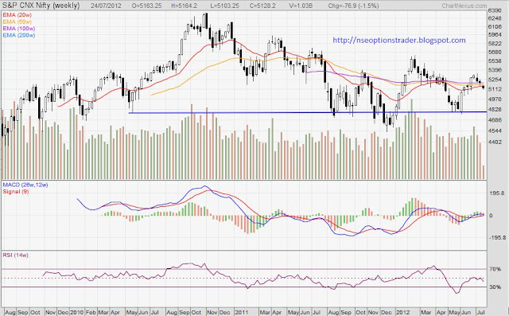Image resolution: width=509 pixels, height=316 pixels.
Task: Click price axis label 5964
Action: (495, 35)
